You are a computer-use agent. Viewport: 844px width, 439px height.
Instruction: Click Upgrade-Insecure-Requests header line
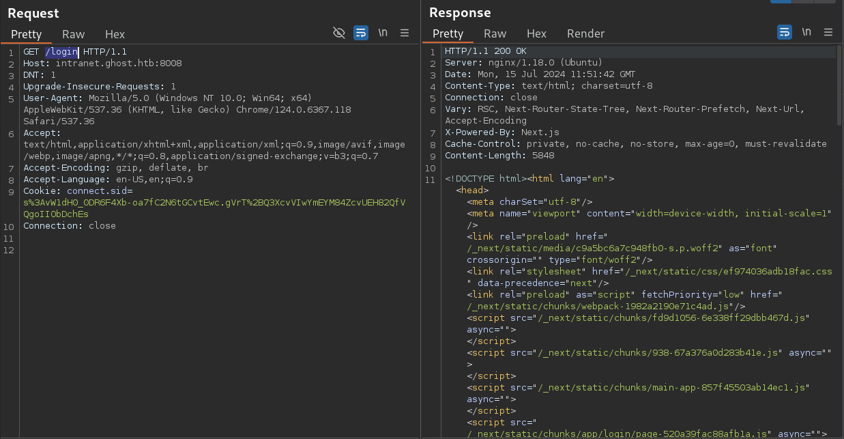(x=100, y=87)
